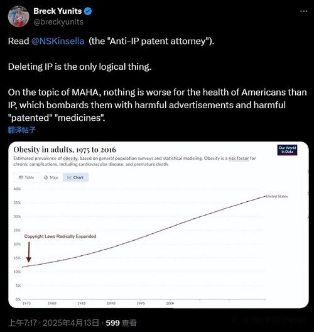Click the @breckyunits handle
The image size is (314, 332).
58,22
